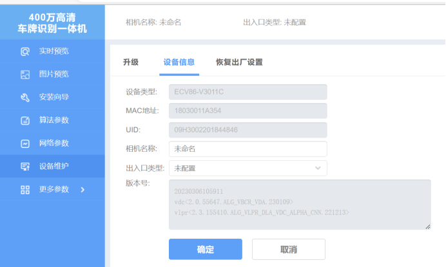
Task: Click the MAC地址 field 18030011A354
Action: [x=247, y=111]
